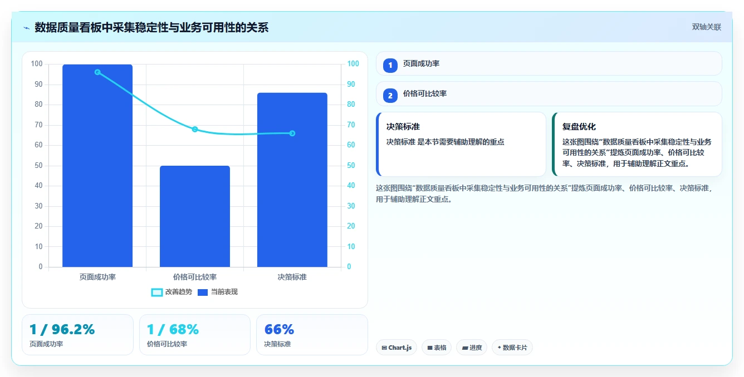Click the blue bar for 决策标准

[292, 180]
